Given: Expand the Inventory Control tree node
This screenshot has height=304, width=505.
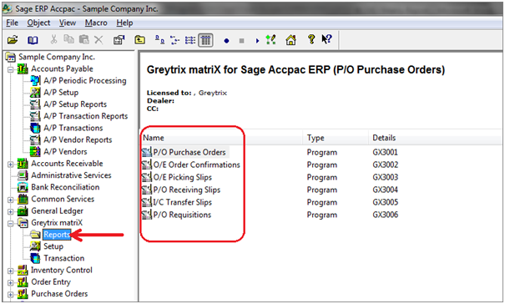Looking at the screenshot, I should 11,271.
